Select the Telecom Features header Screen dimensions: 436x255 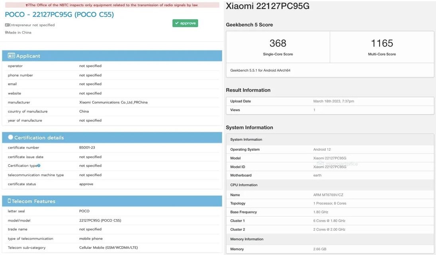(x=112, y=201)
